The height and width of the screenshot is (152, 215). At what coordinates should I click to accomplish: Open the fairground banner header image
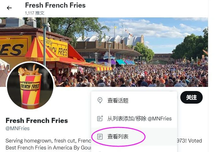104,52
